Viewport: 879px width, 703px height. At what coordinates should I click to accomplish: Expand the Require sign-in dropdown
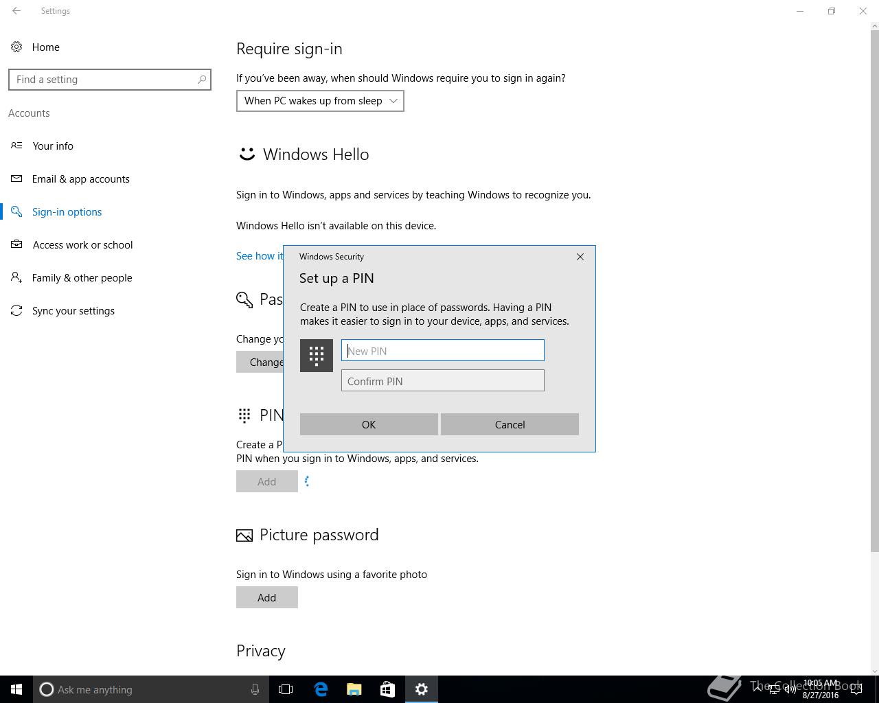320,101
